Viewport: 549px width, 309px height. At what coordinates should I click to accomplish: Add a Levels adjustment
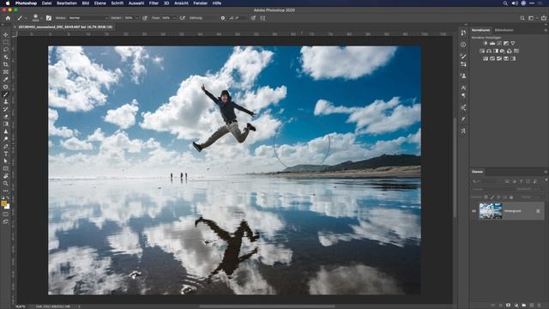(492, 44)
